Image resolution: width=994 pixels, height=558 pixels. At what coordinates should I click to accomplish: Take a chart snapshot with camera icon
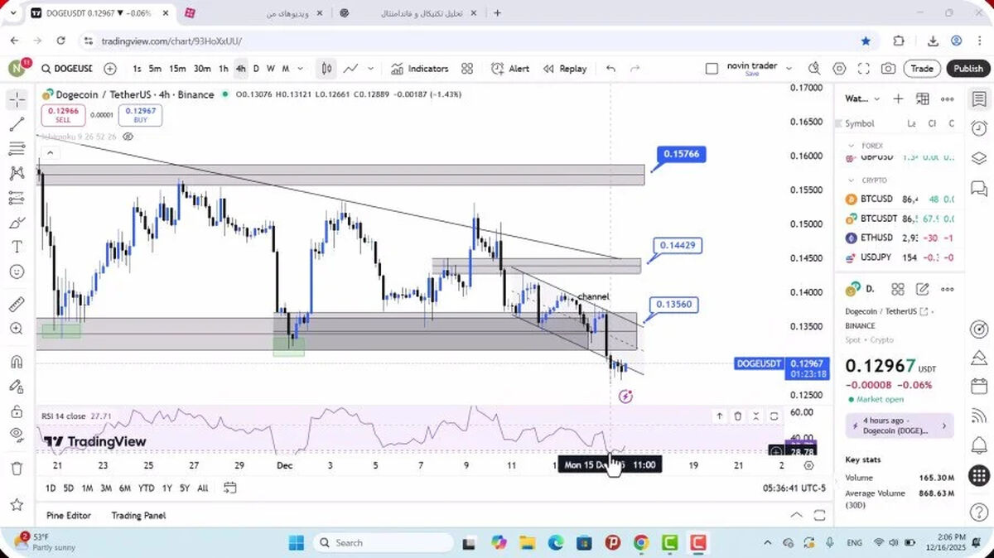[x=888, y=69]
